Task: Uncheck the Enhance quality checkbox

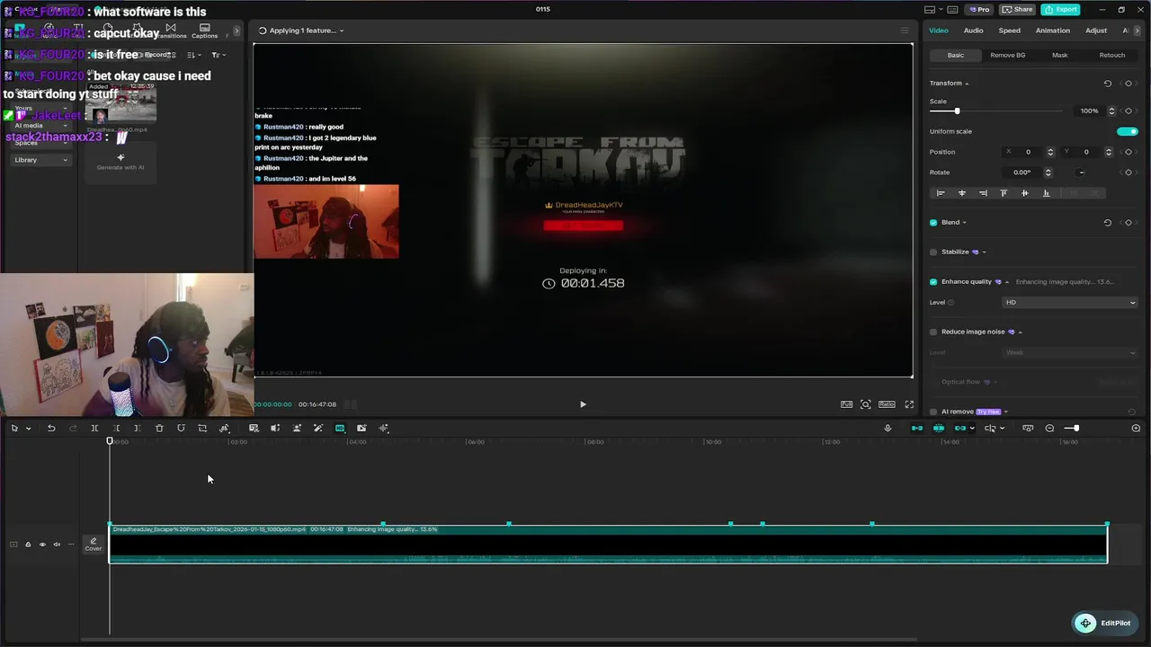Action: click(933, 282)
